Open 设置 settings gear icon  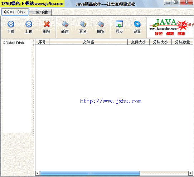point(137,24)
